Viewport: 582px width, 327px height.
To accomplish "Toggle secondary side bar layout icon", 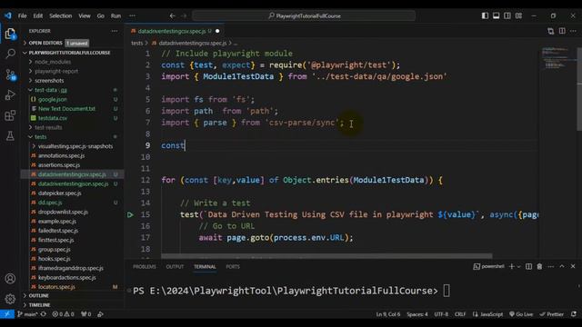I will tap(507, 16).
